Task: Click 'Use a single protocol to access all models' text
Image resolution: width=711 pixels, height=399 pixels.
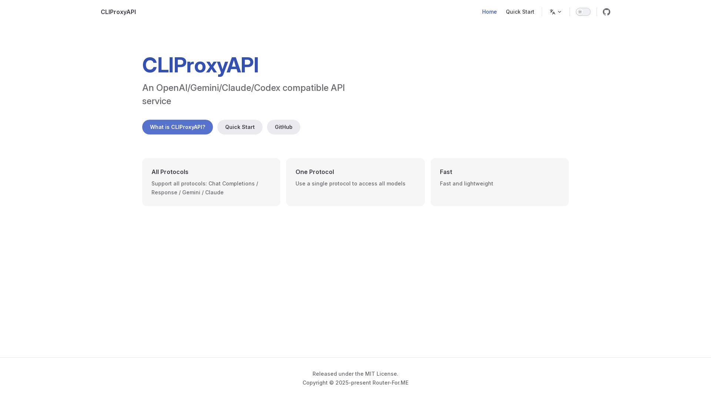Action: tap(350, 184)
